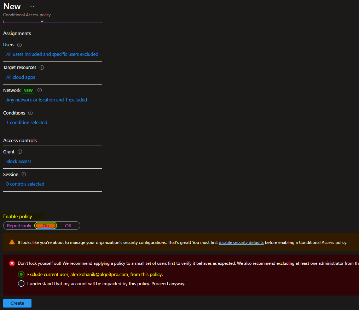Choose the Proceed anyway radio option
Screen dimensions: 359x310
(21, 283)
